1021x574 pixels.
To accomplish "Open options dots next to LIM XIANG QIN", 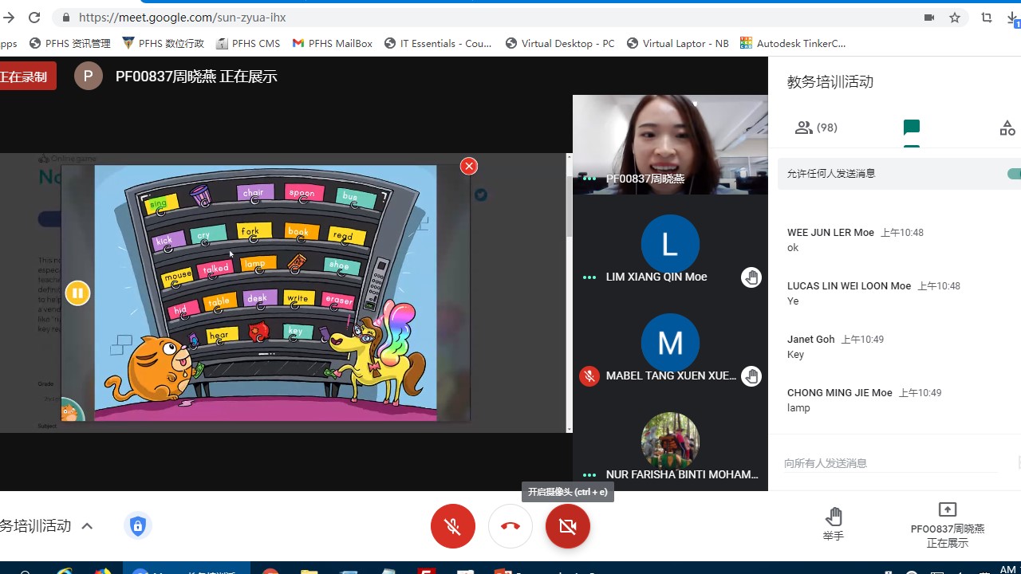I will point(589,277).
